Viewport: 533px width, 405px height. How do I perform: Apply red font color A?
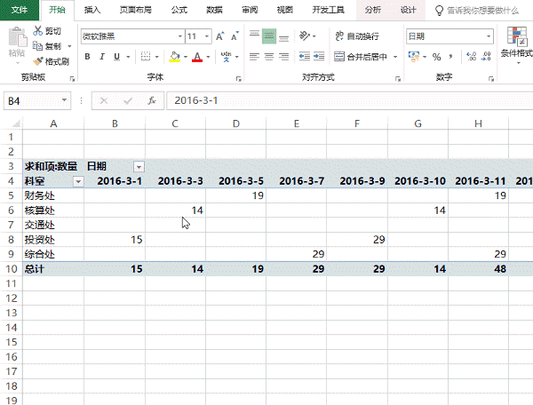pyautogui.click(x=197, y=57)
